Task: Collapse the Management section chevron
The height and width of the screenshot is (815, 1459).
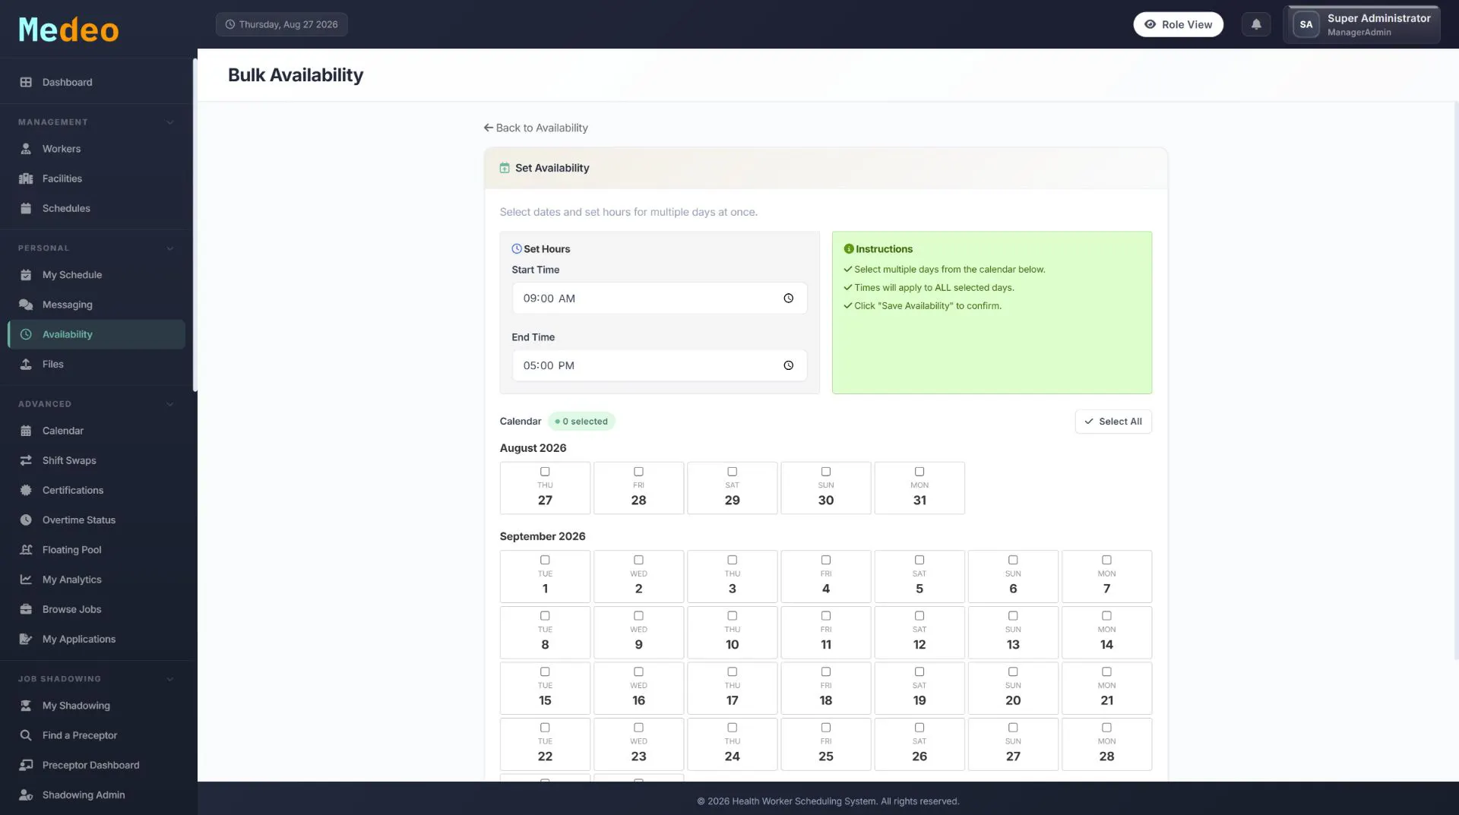Action: 170,122
